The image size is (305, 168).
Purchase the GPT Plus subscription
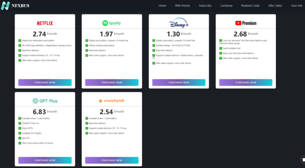[45, 161]
